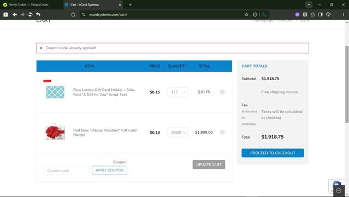Click the CART TOTALS heading
The height and width of the screenshot is (197, 349).
(255, 66)
